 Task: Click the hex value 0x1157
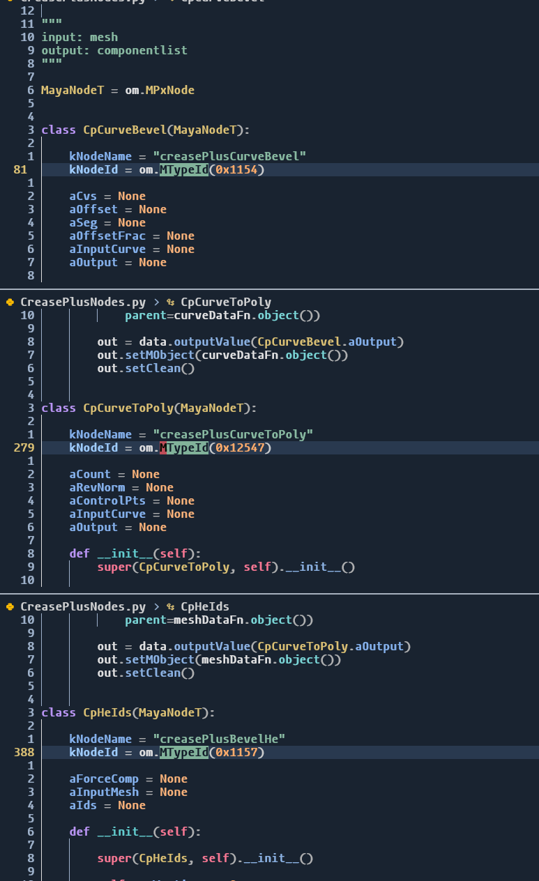point(236,752)
